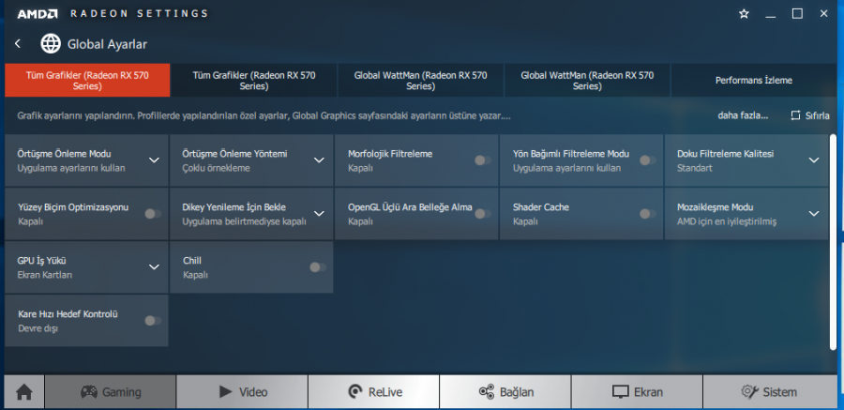Switch to Performans İzleme tab

(754, 81)
